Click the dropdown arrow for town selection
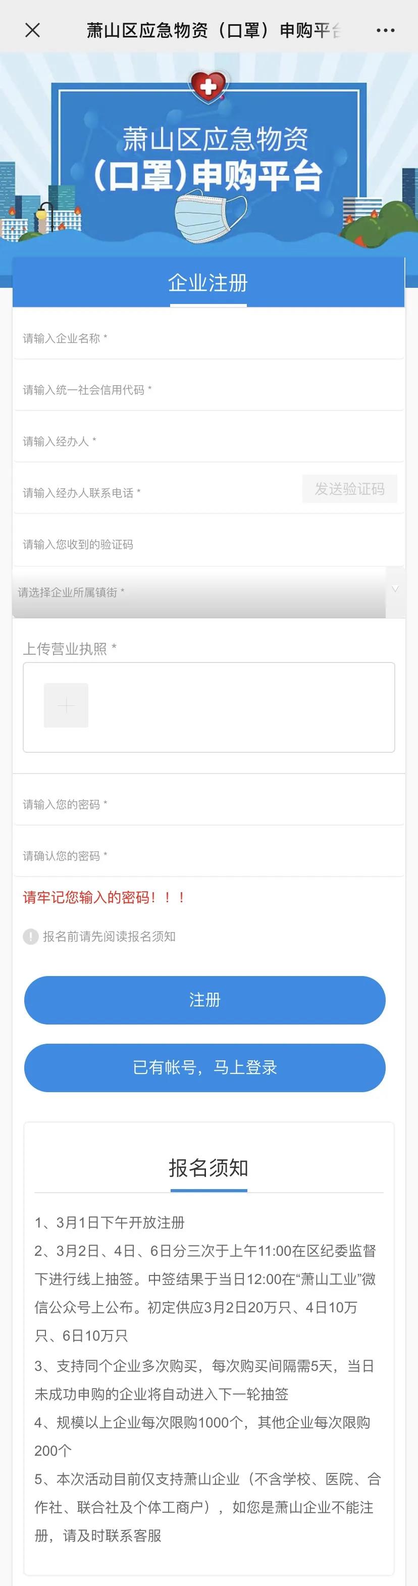 pos(395,590)
